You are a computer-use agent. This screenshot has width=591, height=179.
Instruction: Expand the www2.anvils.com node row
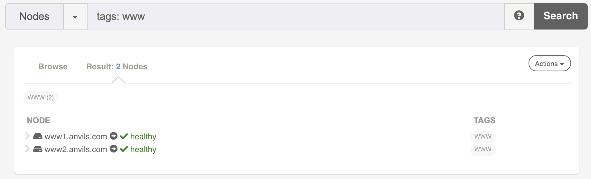click(x=27, y=149)
